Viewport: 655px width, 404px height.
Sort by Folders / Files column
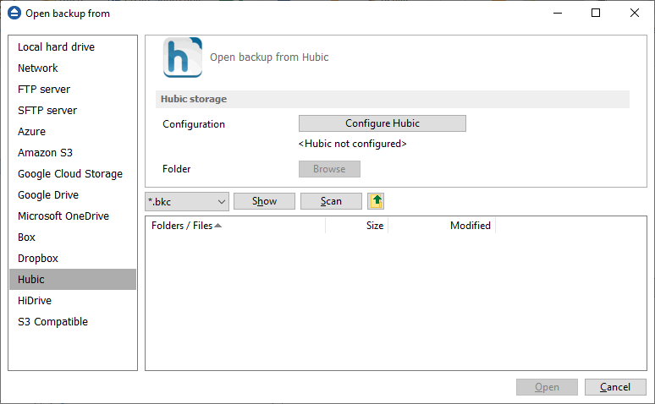pos(235,226)
